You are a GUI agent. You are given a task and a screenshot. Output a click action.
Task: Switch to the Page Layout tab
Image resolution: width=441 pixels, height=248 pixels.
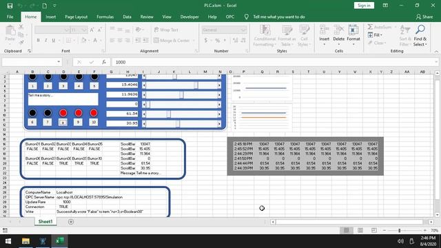pos(76,17)
